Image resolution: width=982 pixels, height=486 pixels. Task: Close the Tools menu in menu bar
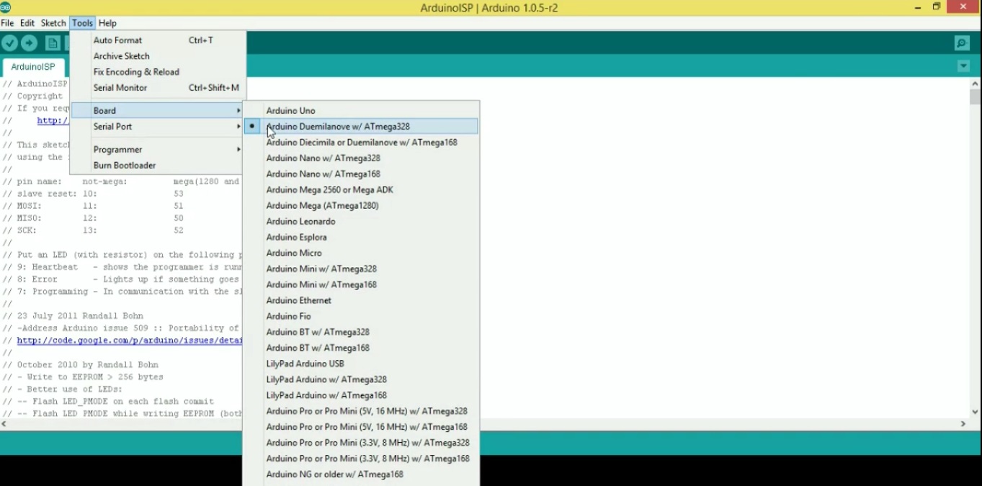click(82, 23)
